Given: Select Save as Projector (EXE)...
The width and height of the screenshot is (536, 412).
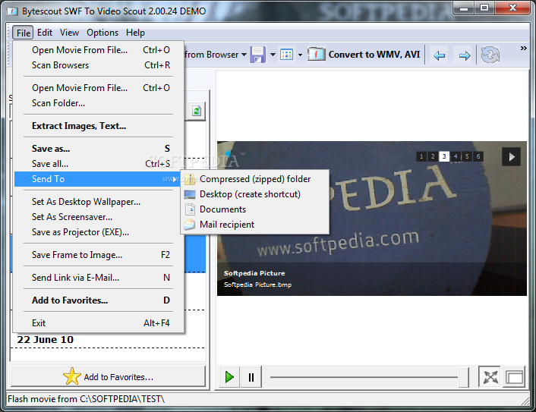Looking at the screenshot, I should coord(99,232).
